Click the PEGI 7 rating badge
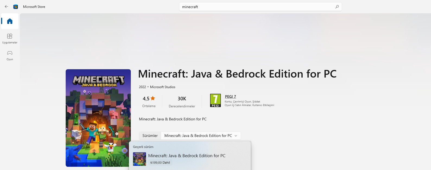Viewport: 431px width, 170px height. pos(215,100)
